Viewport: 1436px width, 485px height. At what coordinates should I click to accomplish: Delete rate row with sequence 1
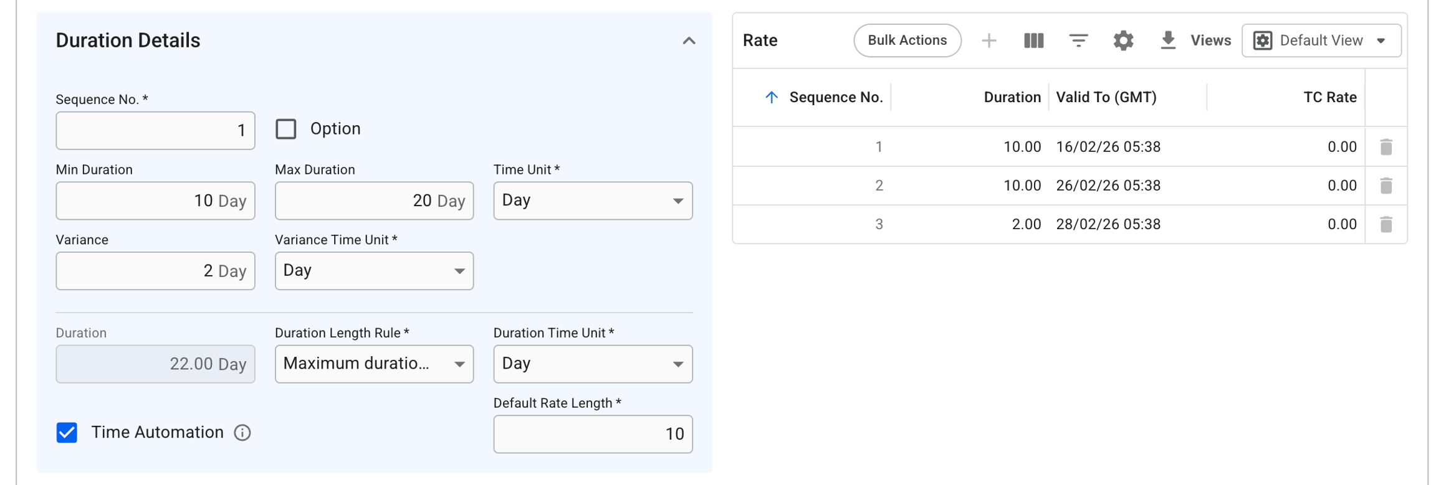tap(1386, 147)
